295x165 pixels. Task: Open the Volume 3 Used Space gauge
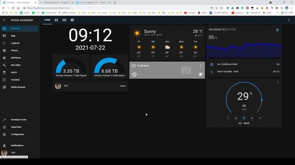tap(110, 67)
